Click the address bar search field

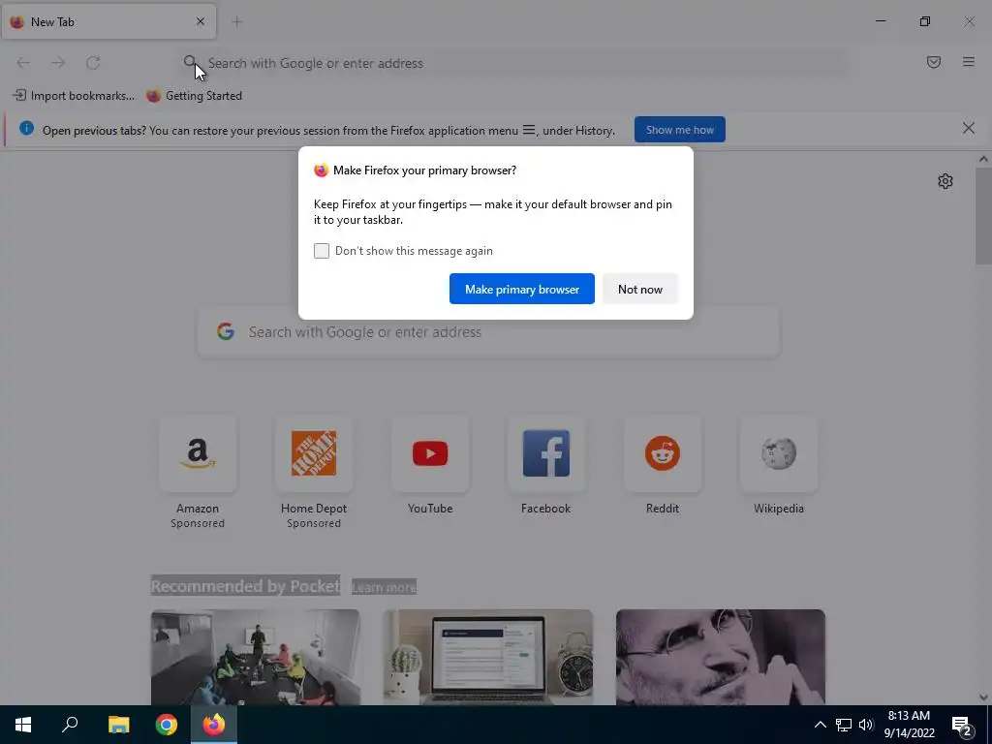tap(512, 63)
